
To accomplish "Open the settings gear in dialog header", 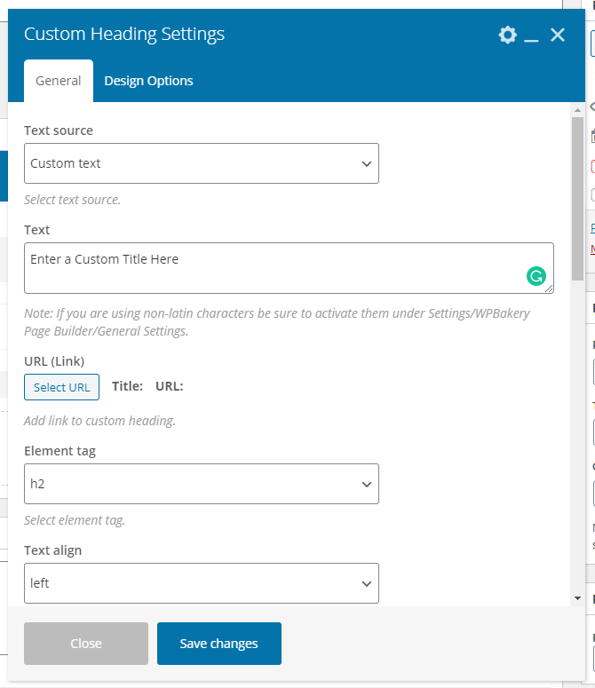I will 507,35.
